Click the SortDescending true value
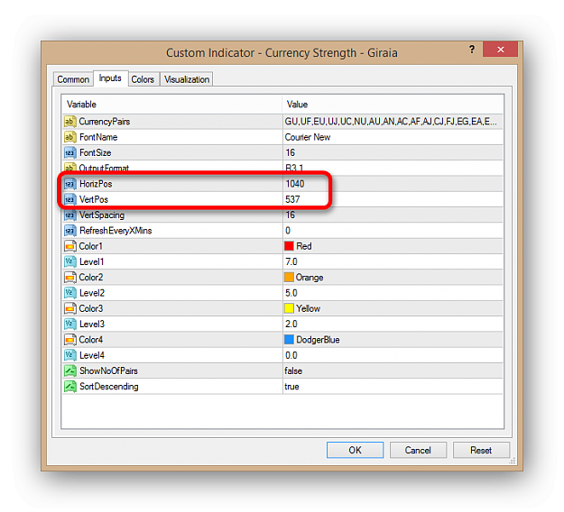564x512 pixels. 291,387
